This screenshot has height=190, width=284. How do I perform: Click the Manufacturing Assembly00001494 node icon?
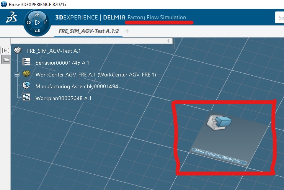pos(26,85)
